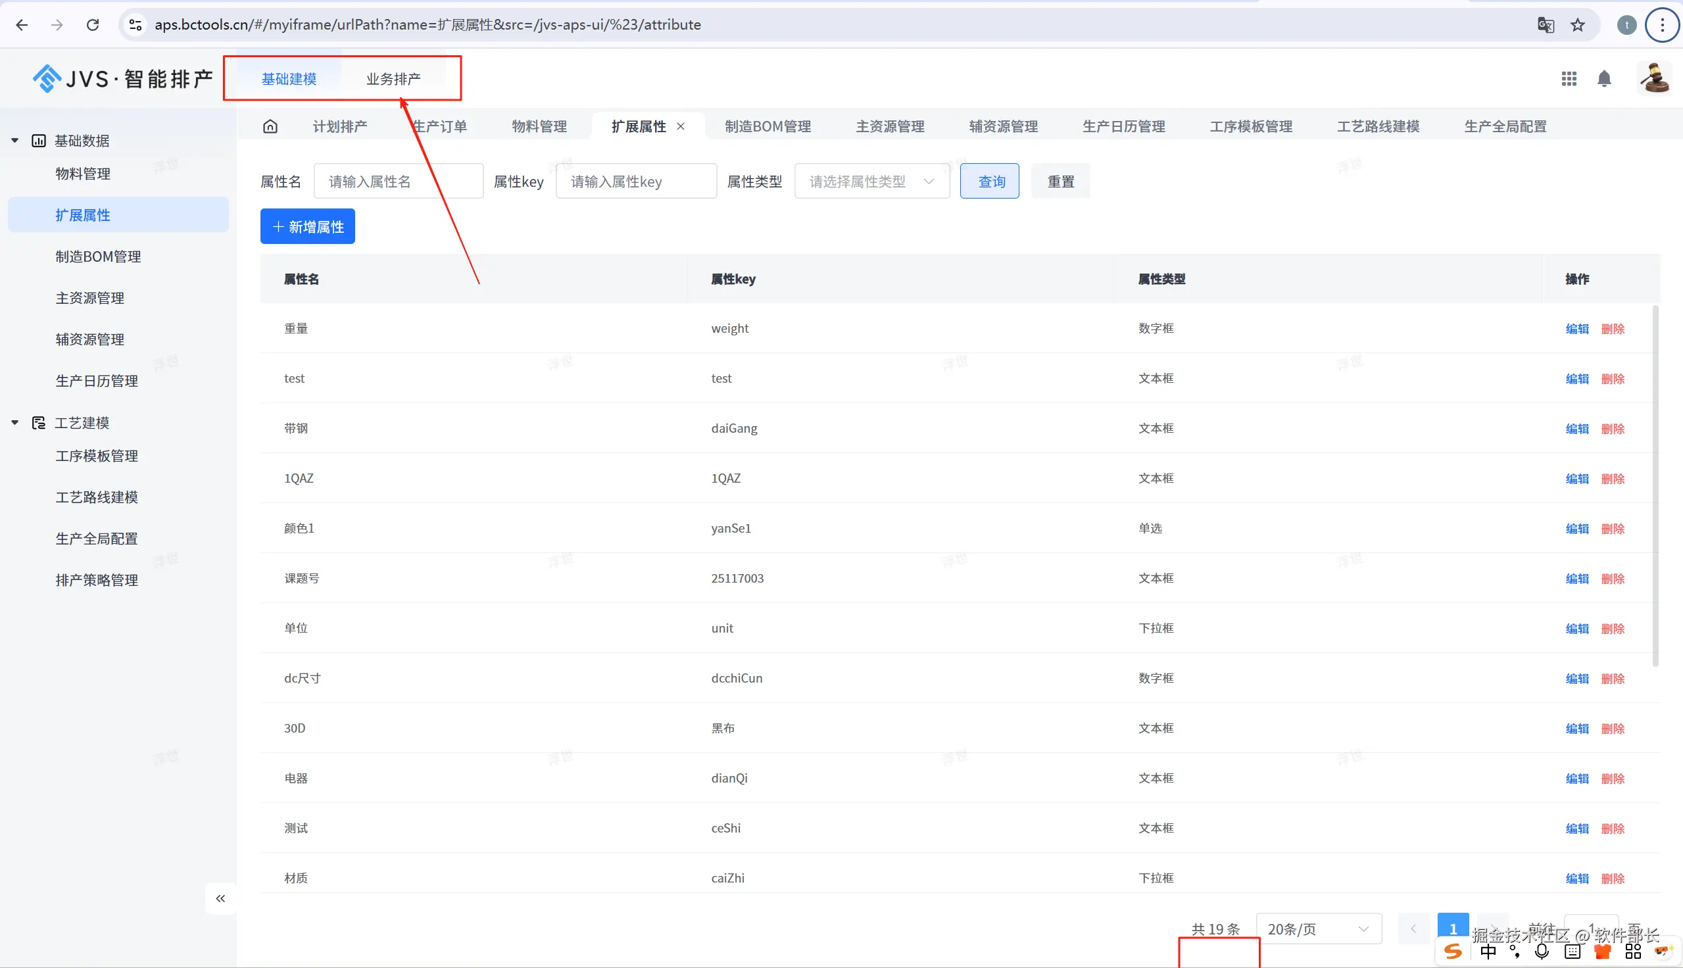1683x968 pixels.
Task: Collapse the 工艺建模 tree group
Action: coord(14,422)
